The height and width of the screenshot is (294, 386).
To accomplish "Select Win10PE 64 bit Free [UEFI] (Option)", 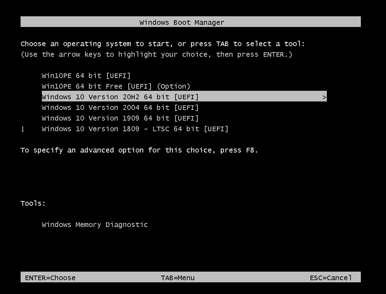I will tap(116, 86).
